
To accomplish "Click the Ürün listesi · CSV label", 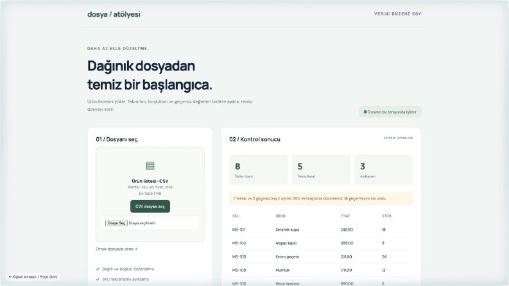I will click(x=150, y=181).
